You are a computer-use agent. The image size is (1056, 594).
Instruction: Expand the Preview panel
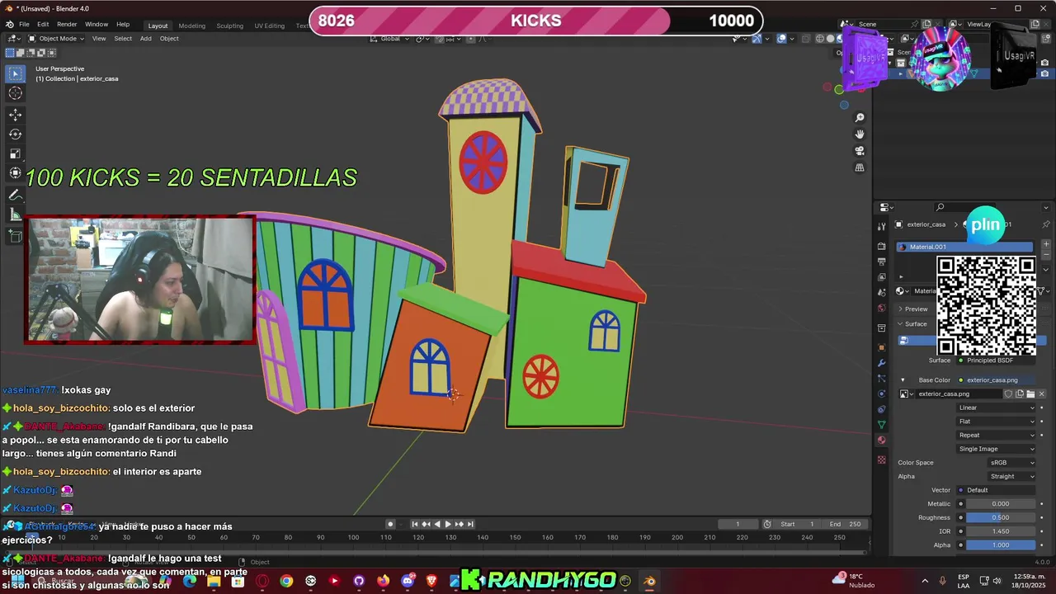coord(912,309)
